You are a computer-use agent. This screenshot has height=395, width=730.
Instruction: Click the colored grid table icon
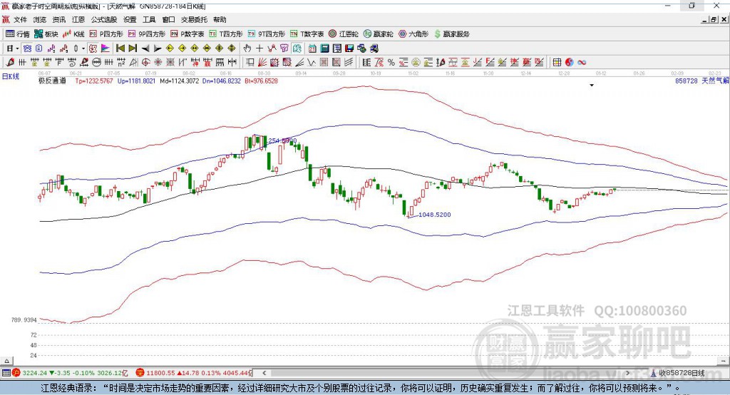(557, 63)
